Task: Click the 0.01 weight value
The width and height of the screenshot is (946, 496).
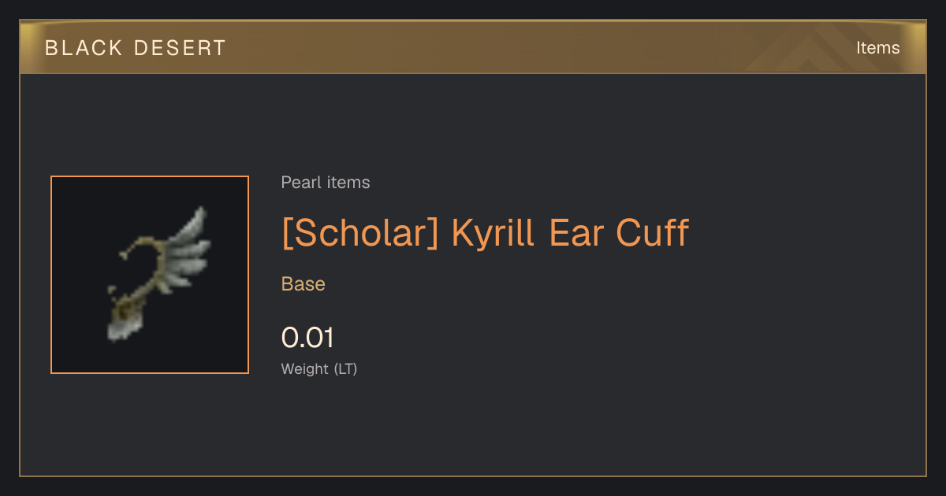Action: 307,338
